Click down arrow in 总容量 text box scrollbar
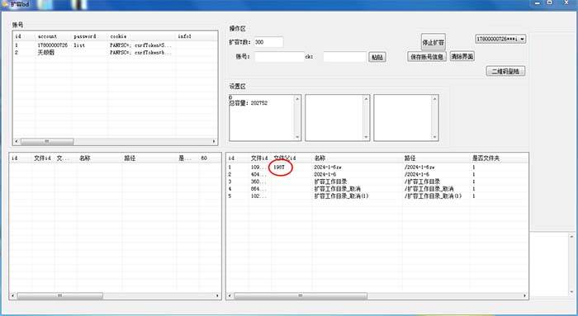Screen dimensions: 578x316 [x=297, y=137]
